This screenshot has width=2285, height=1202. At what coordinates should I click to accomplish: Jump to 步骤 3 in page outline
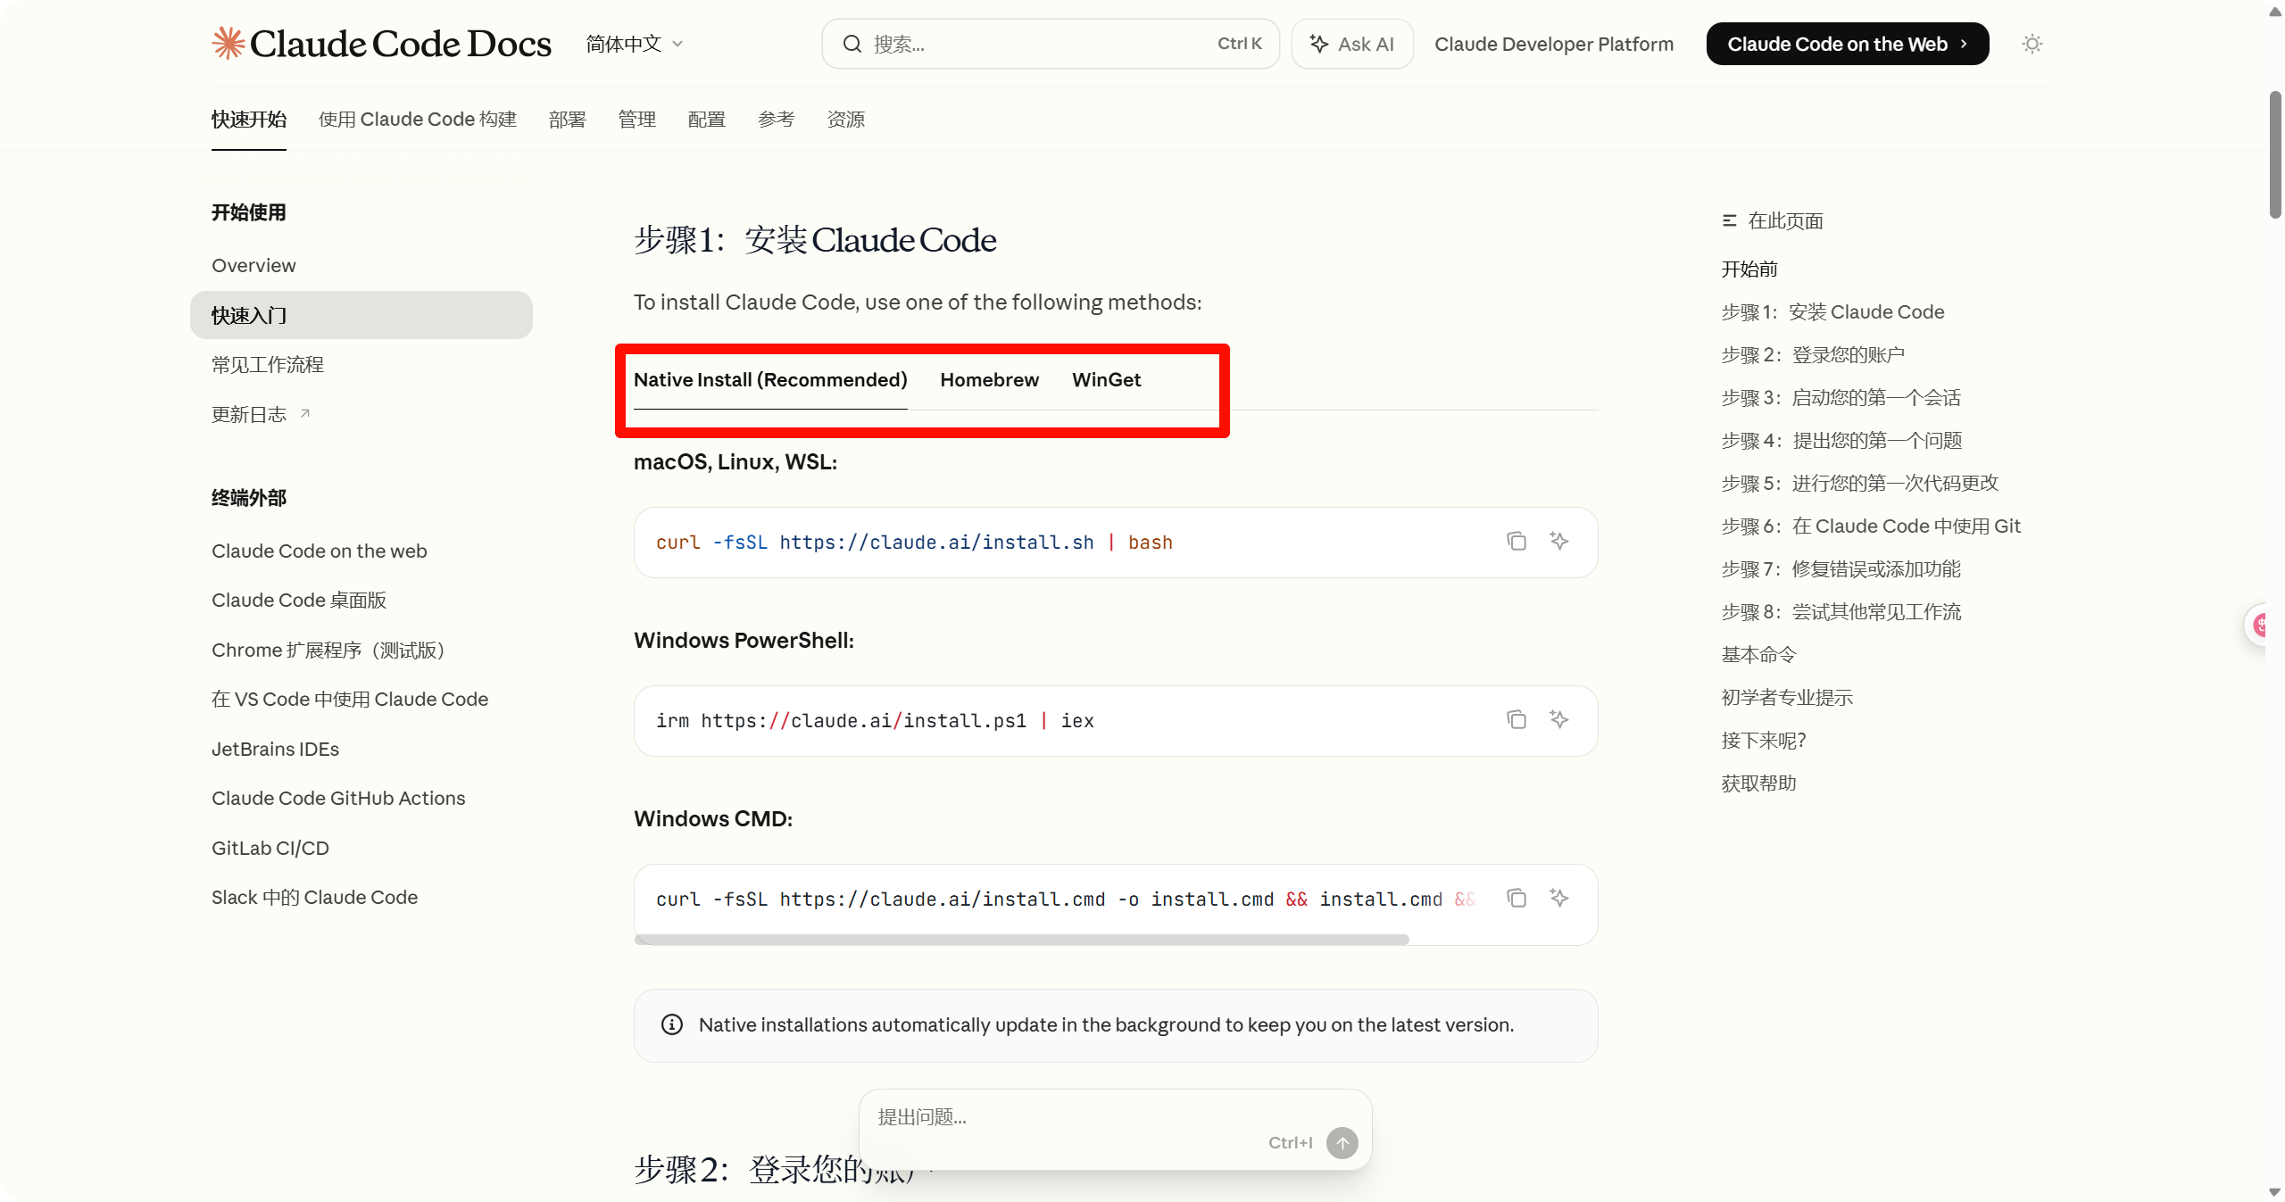coord(1840,398)
